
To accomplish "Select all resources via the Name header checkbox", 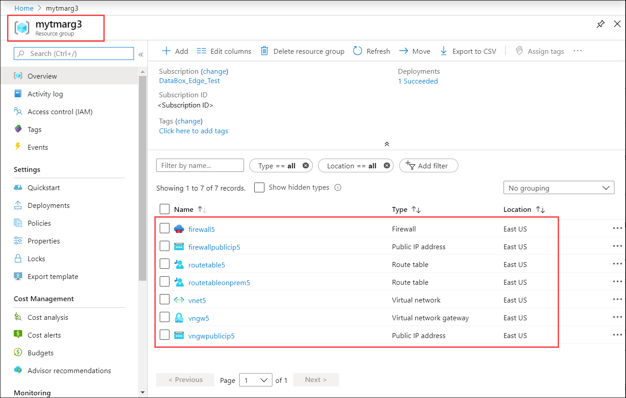I will click(x=165, y=209).
